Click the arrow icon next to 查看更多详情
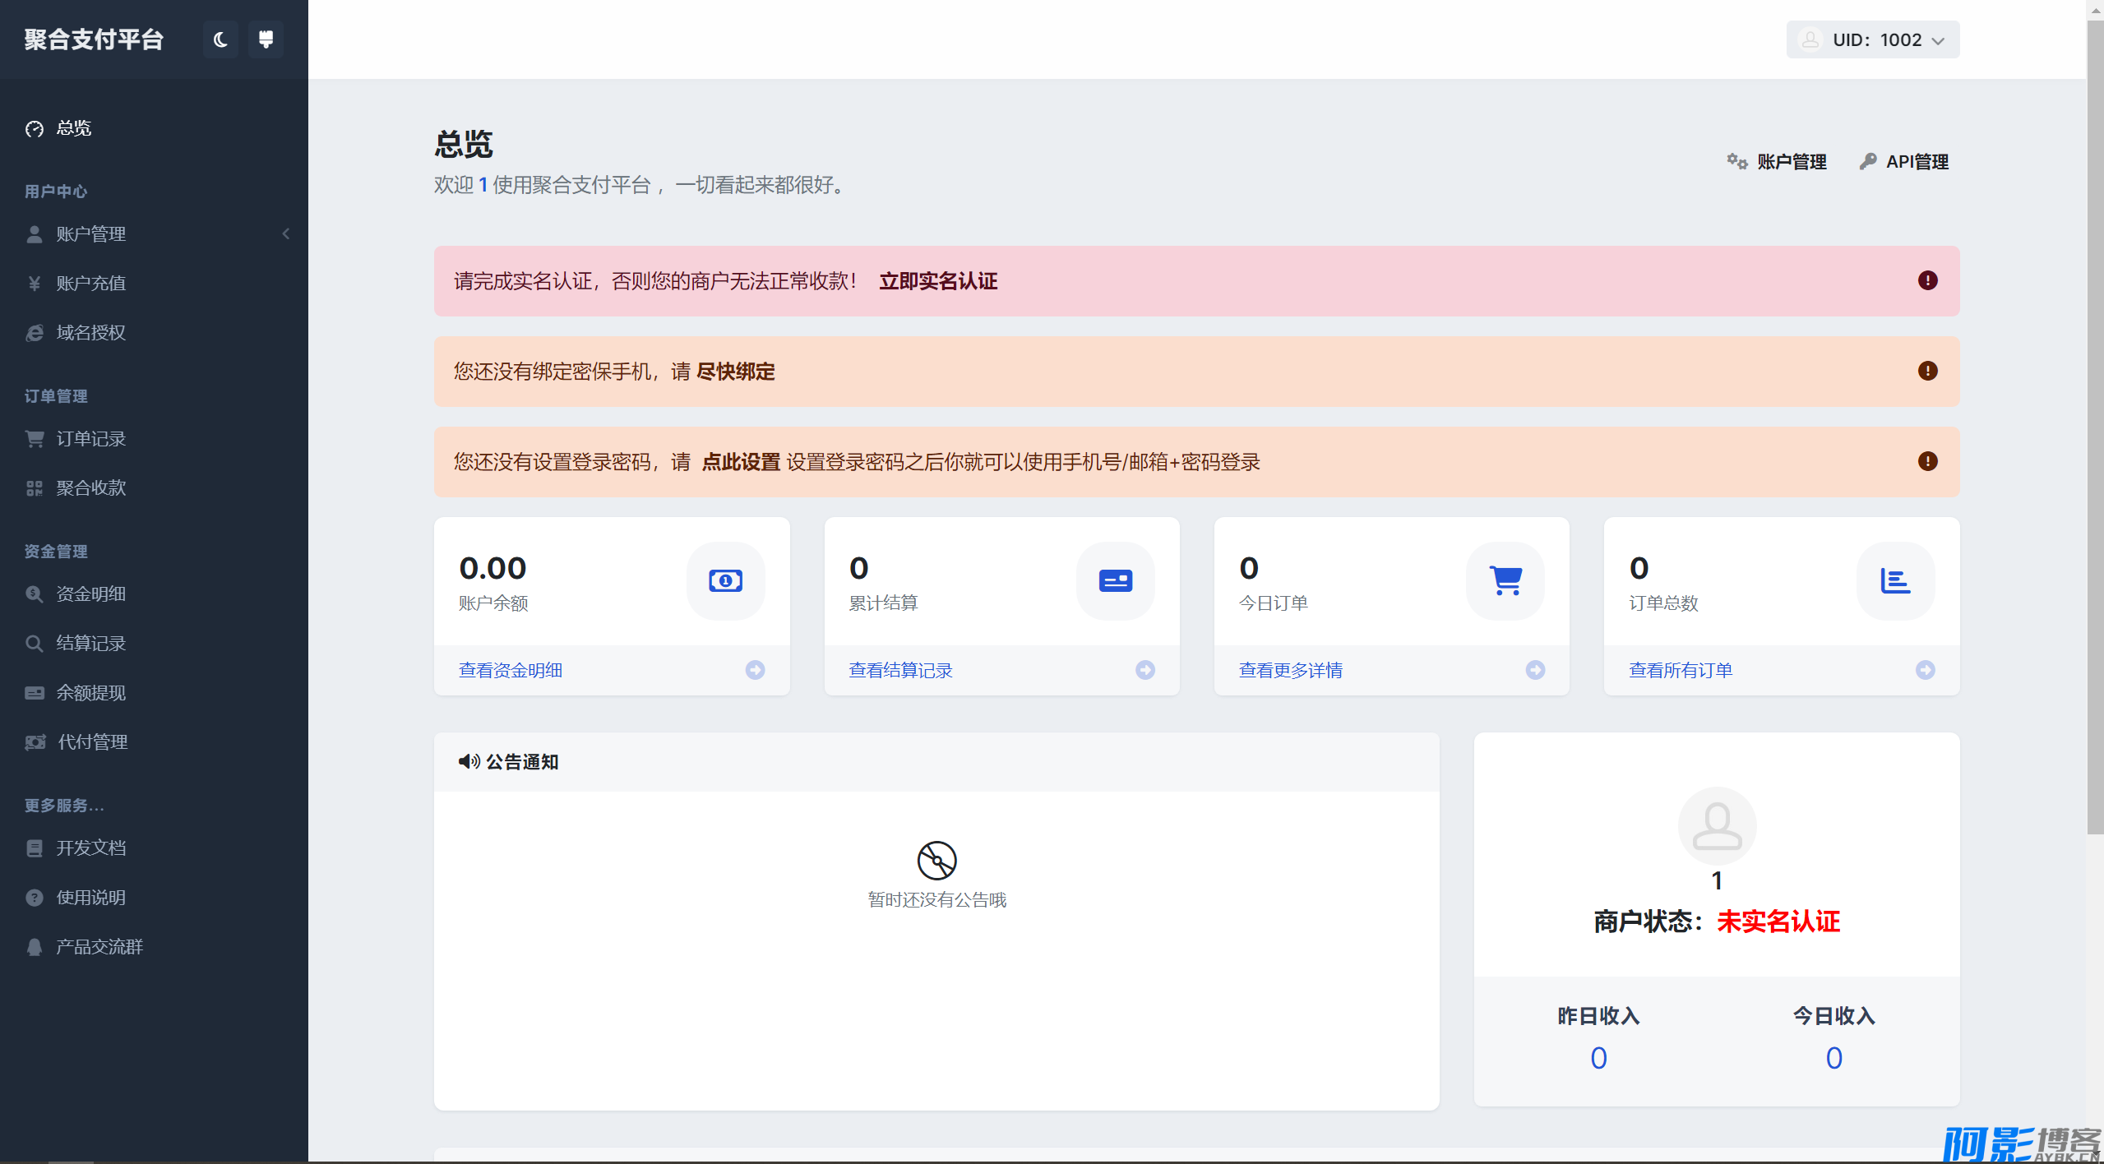2104x1164 pixels. [1535, 670]
